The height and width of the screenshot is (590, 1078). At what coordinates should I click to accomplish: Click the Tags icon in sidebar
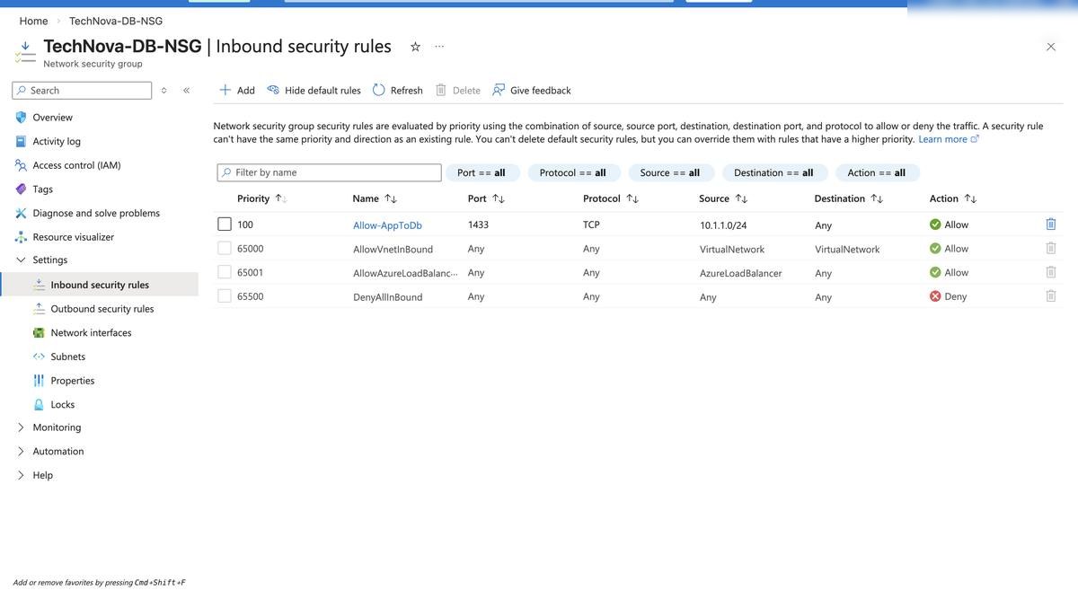pos(21,189)
